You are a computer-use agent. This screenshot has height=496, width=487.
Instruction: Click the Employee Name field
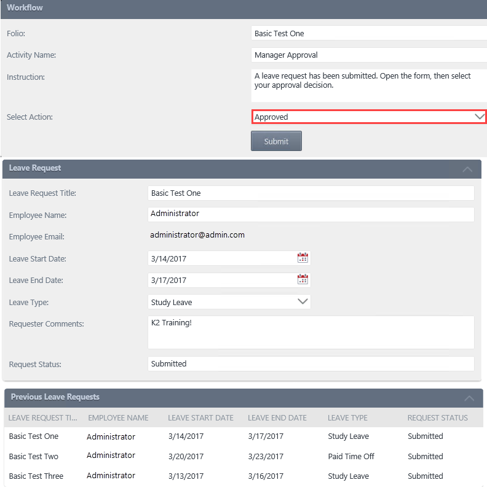311,214
